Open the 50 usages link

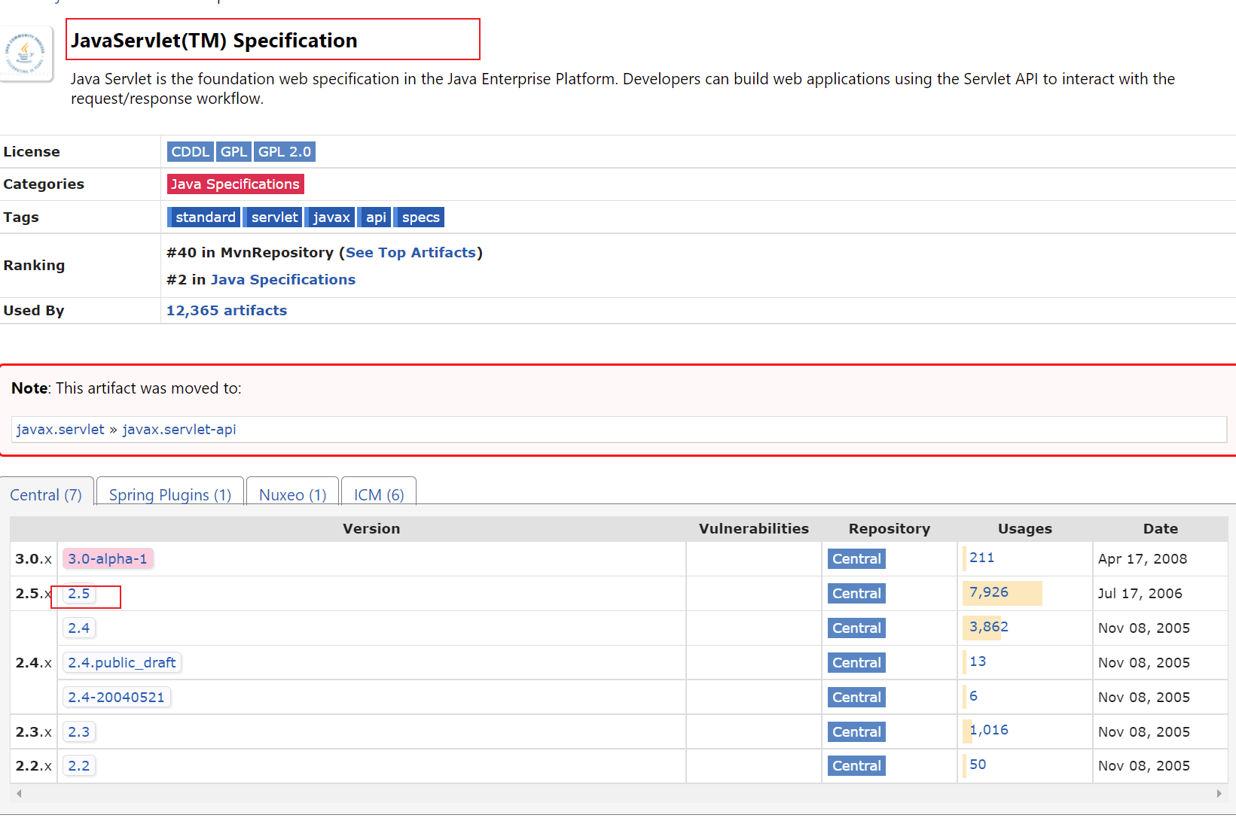coord(978,765)
